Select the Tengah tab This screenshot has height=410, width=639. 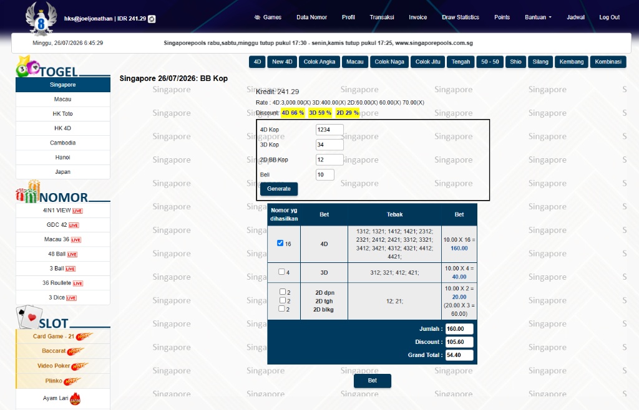[x=461, y=62]
